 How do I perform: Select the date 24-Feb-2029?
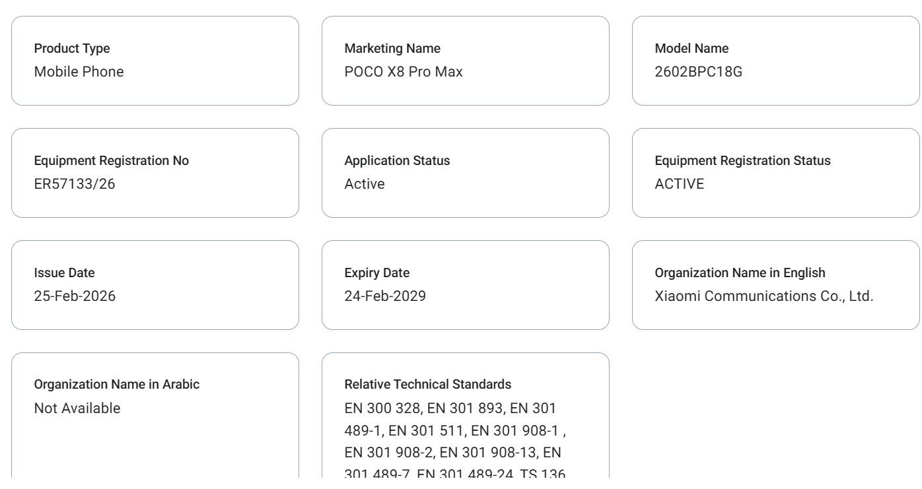385,296
